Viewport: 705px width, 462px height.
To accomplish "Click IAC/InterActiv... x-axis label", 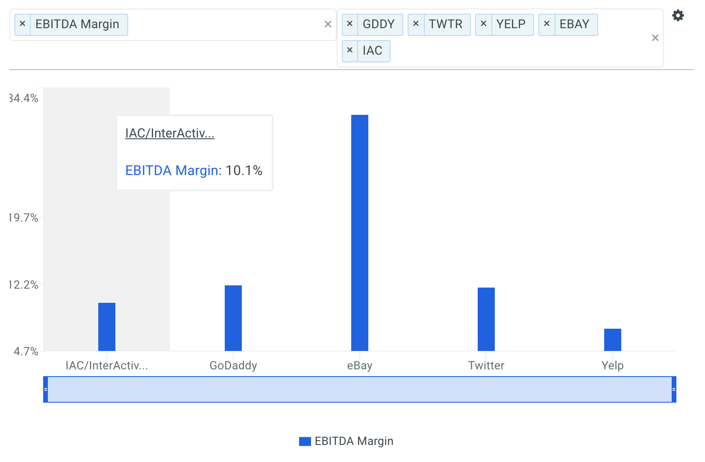I will click(107, 366).
